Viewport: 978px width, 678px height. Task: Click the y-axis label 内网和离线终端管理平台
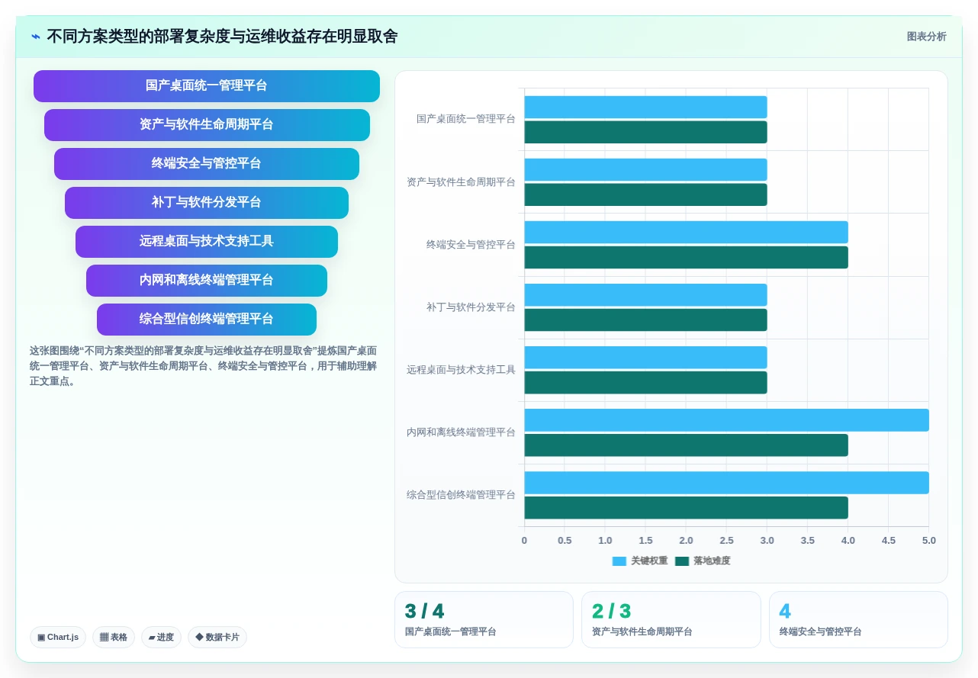pos(461,432)
